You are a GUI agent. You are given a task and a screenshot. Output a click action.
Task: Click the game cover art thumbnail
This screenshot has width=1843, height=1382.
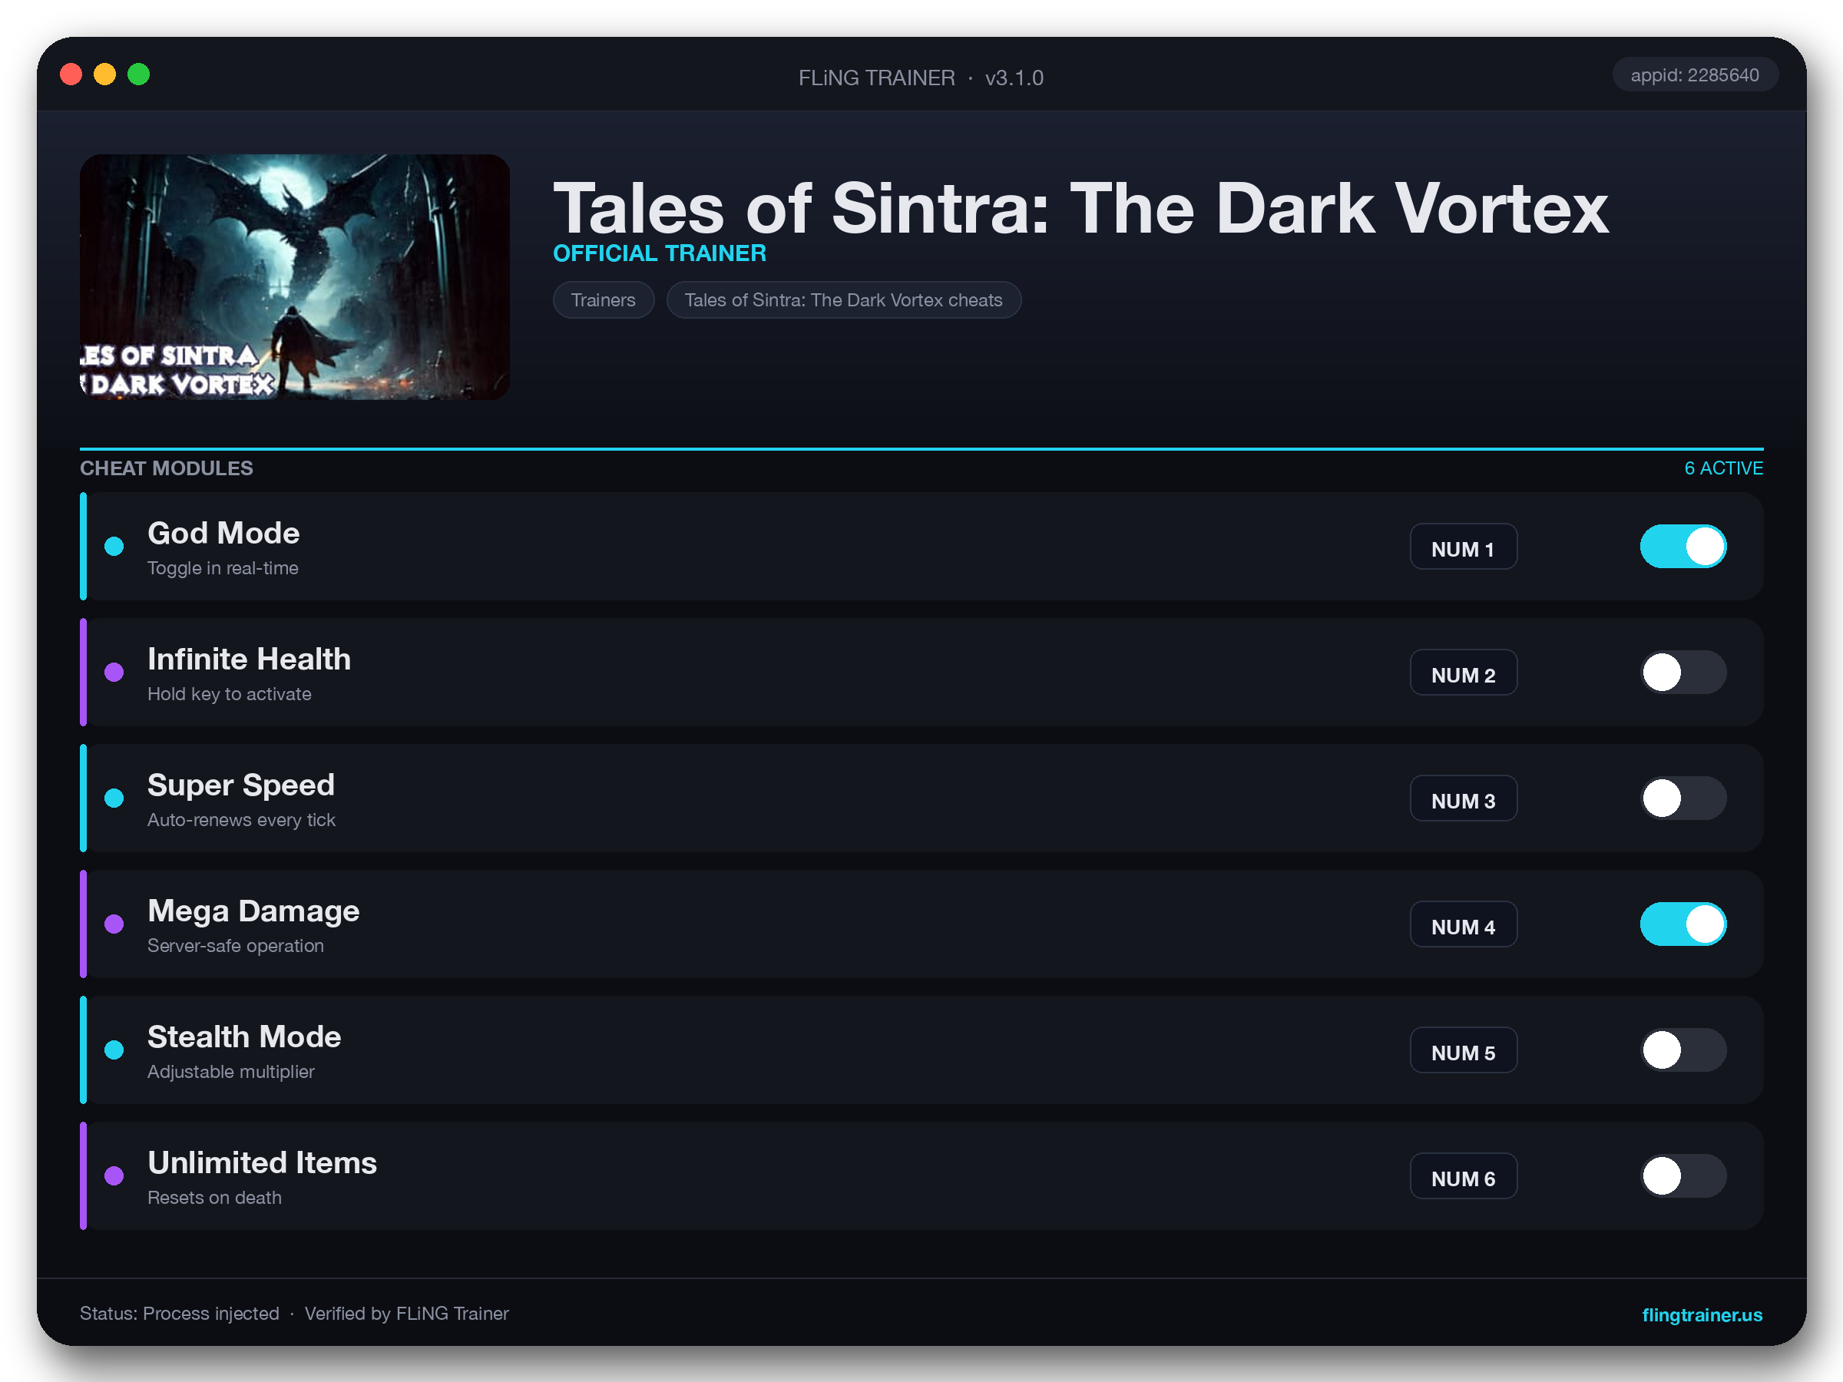tap(295, 276)
